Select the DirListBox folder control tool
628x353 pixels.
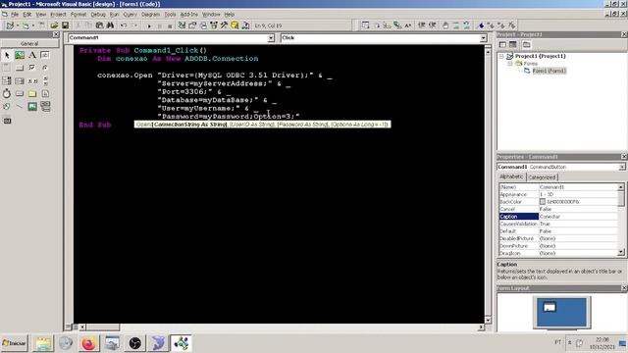(x=32, y=94)
